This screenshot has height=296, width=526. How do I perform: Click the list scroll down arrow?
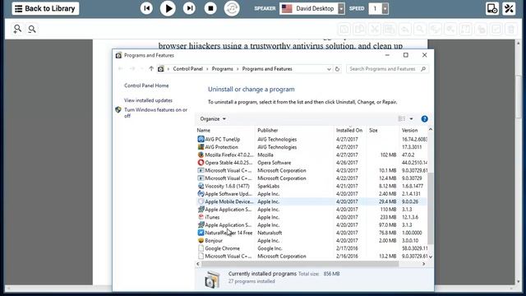[431, 257]
